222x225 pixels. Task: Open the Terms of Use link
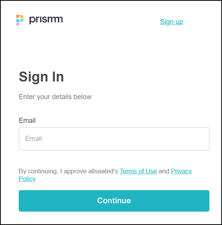[x=138, y=171]
